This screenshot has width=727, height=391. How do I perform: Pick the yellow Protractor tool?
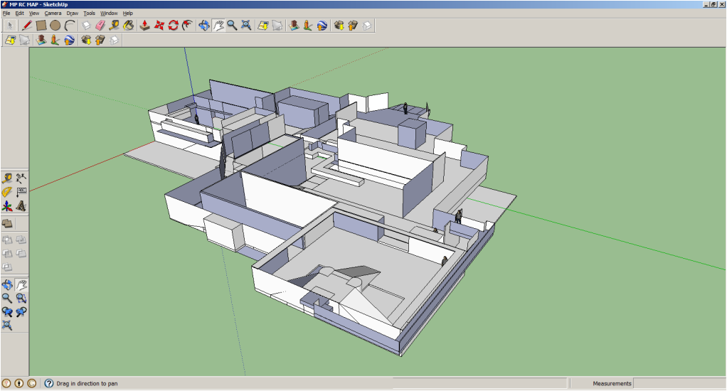coord(7,192)
